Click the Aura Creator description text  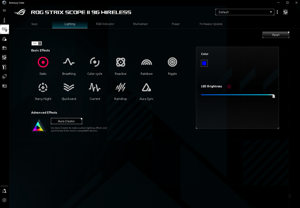pyautogui.click(x=79, y=129)
